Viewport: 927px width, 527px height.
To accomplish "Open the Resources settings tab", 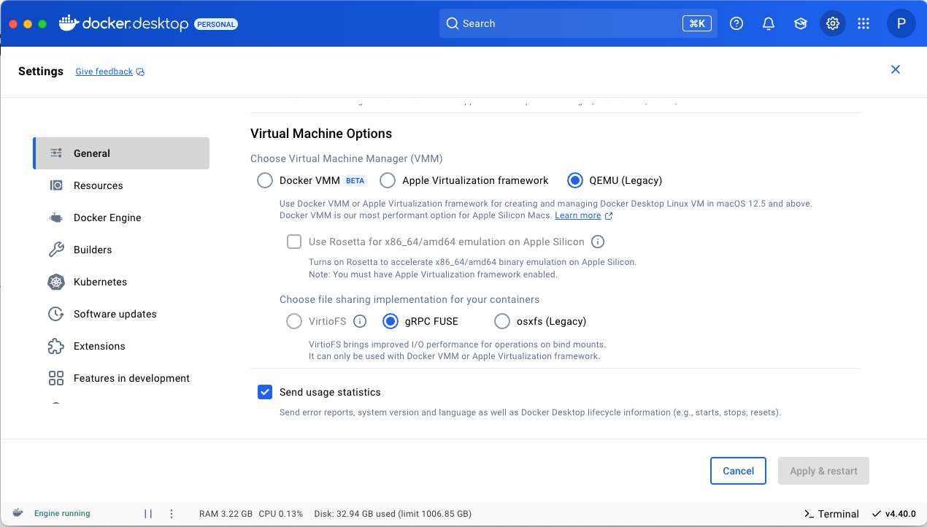I will pos(121,185).
